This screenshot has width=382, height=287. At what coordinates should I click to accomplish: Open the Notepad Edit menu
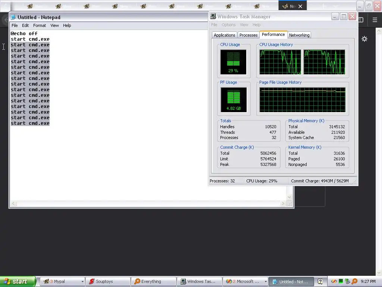pyautogui.click(x=25, y=25)
